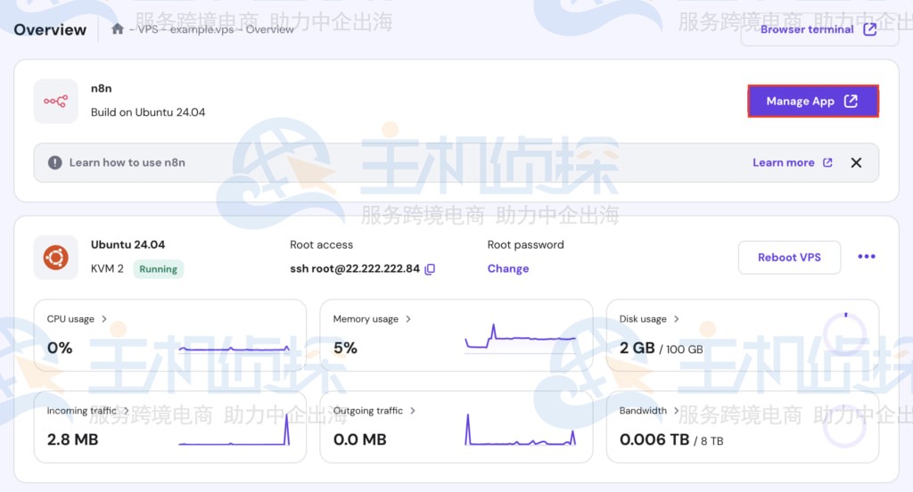Open the three-dot VPS options menu
Viewport: 913px width, 492px height.
866,257
